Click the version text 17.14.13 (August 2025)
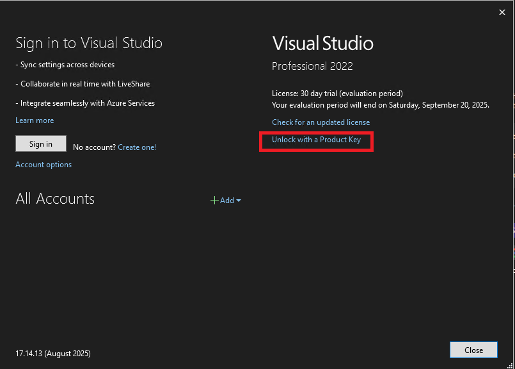Viewport: 515px width, 369px height. pyautogui.click(x=53, y=354)
